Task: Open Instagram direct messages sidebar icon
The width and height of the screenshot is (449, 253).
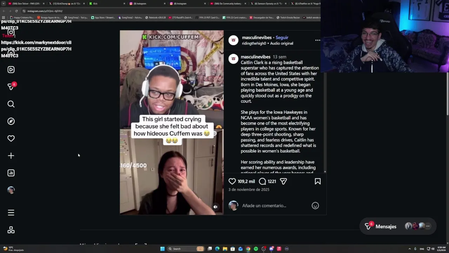Action: pyautogui.click(x=11, y=86)
